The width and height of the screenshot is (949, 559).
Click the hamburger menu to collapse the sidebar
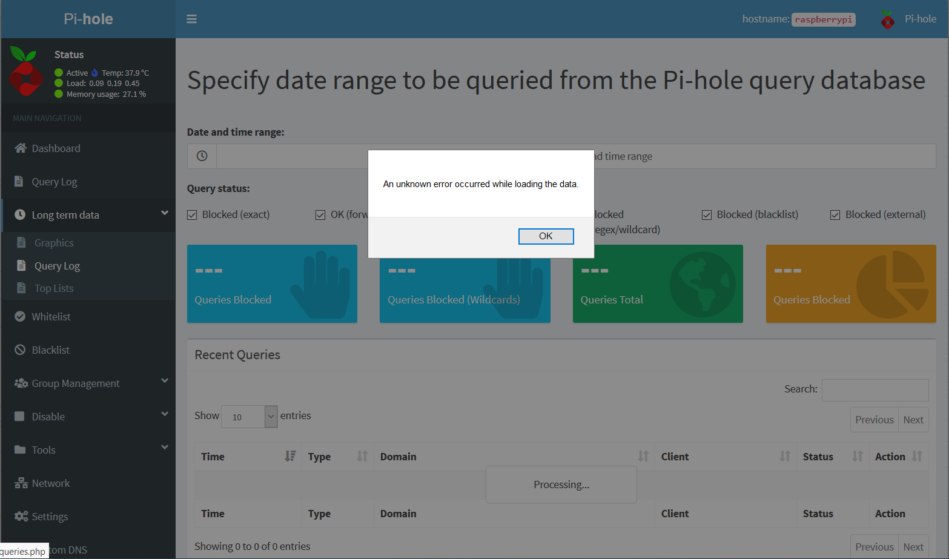191,19
